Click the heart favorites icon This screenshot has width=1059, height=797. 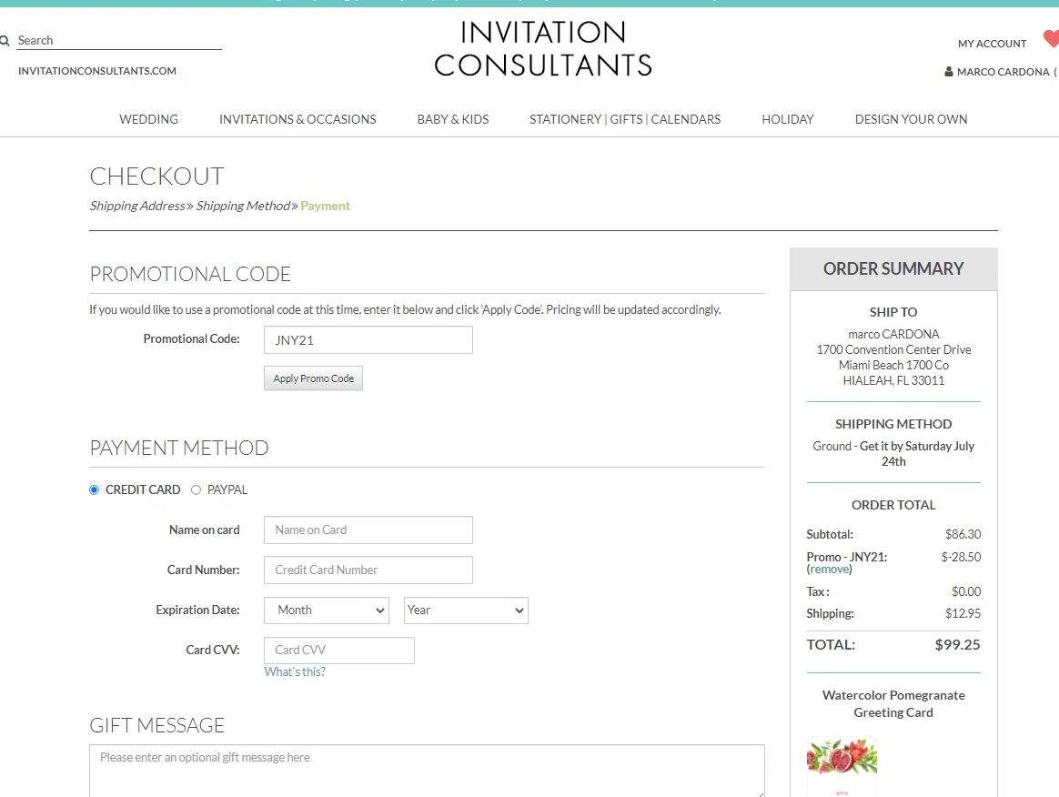click(x=1052, y=39)
